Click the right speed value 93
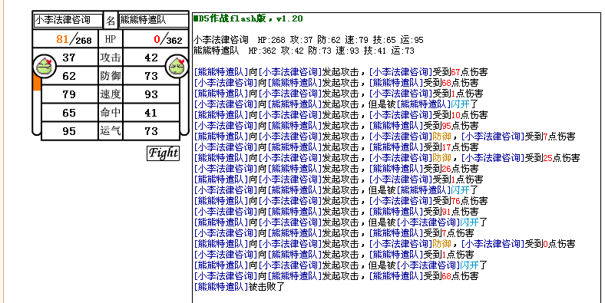The image size is (605, 303). tap(151, 94)
